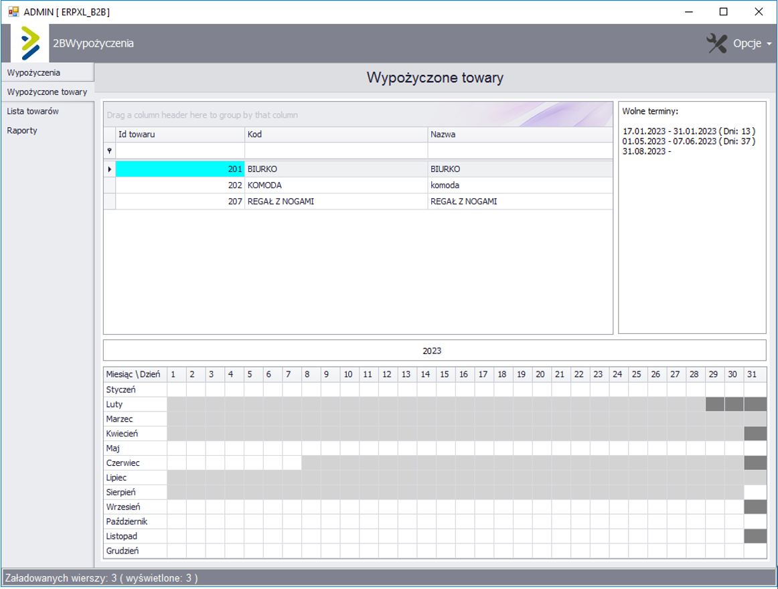Click the Listopad month row label
This screenshot has height=589, width=778.
point(135,536)
